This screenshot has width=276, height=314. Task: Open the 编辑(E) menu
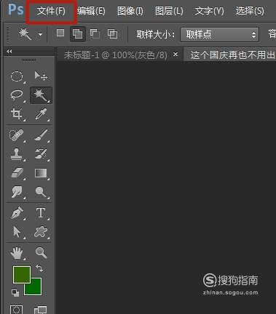tap(91, 11)
